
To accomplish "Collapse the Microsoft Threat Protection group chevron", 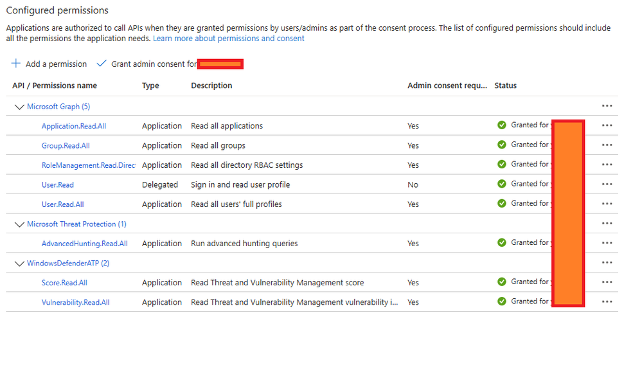I will [x=19, y=224].
